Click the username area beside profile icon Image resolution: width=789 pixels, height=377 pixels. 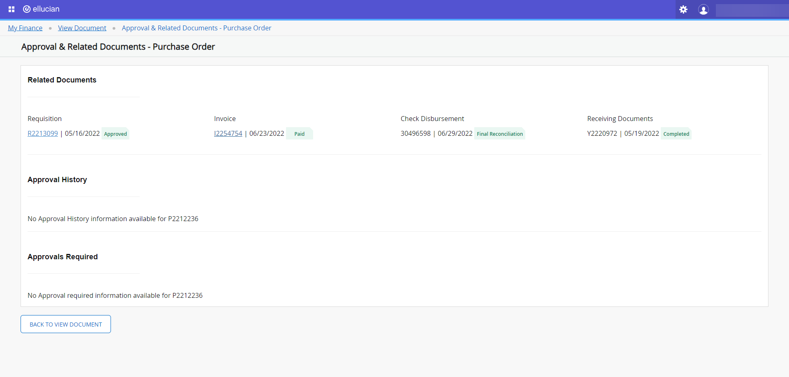751,10
